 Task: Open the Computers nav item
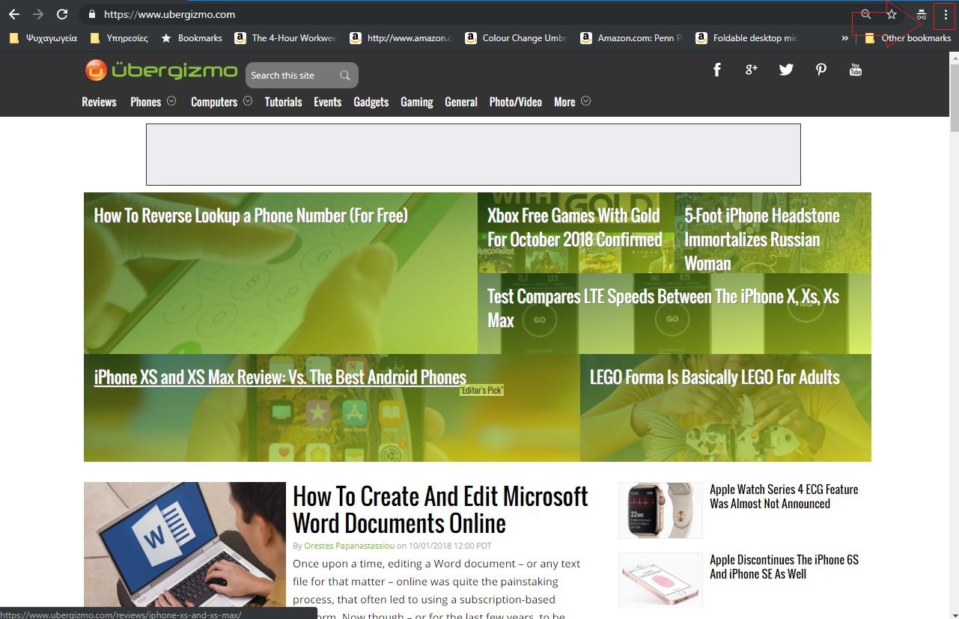pos(214,102)
